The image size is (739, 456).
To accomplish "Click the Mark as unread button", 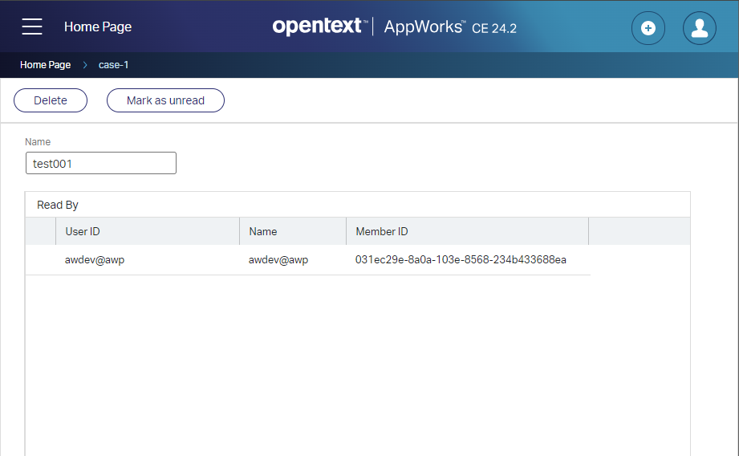I will click(x=165, y=100).
